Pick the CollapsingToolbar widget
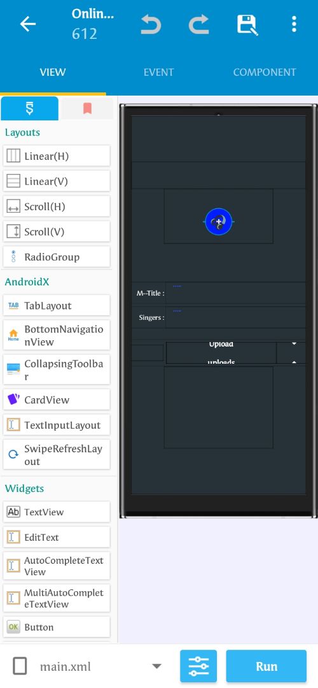The width and height of the screenshot is (318, 688). click(x=57, y=370)
